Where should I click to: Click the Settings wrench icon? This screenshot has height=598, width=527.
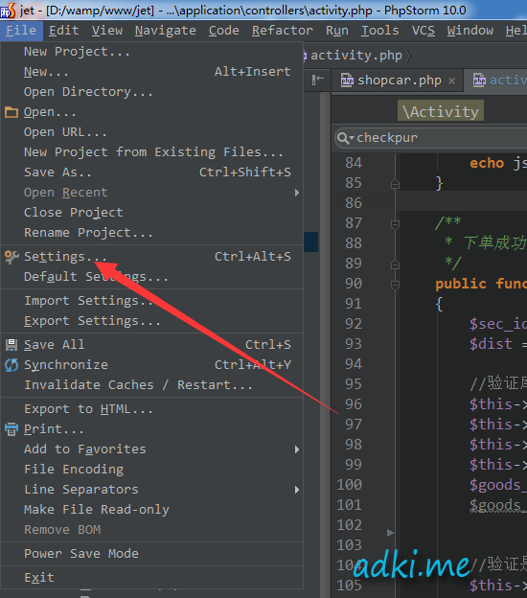11,257
